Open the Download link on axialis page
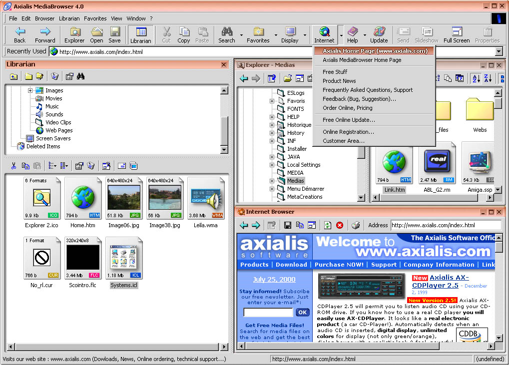Screen dimensions: 509x365 tap(291, 265)
